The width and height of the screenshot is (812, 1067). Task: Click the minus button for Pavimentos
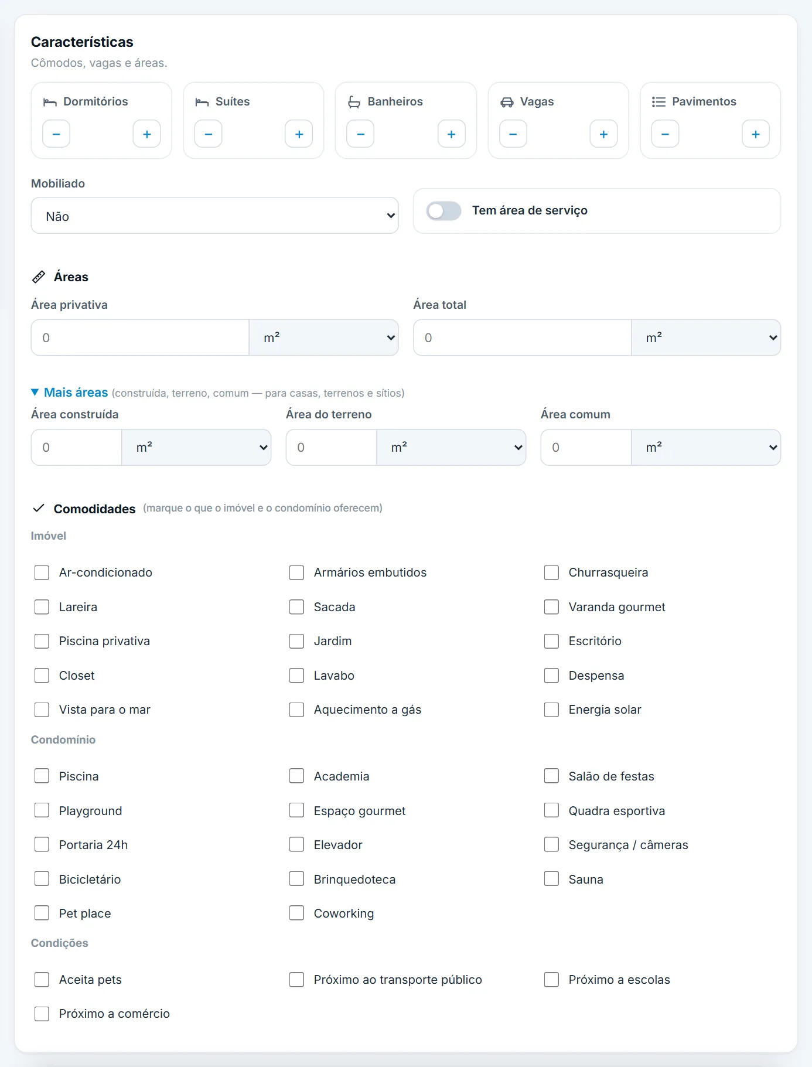coord(666,134)
